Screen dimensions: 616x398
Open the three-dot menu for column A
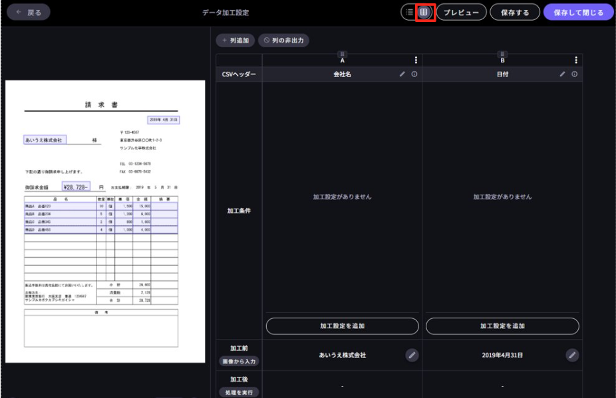pyautogui.click(x=416, y=60)
